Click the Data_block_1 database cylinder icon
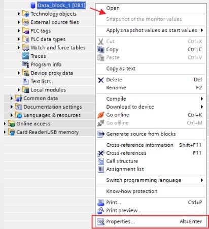Image resolution: width=209 pixels, height=229 pixels. [33, 6]
